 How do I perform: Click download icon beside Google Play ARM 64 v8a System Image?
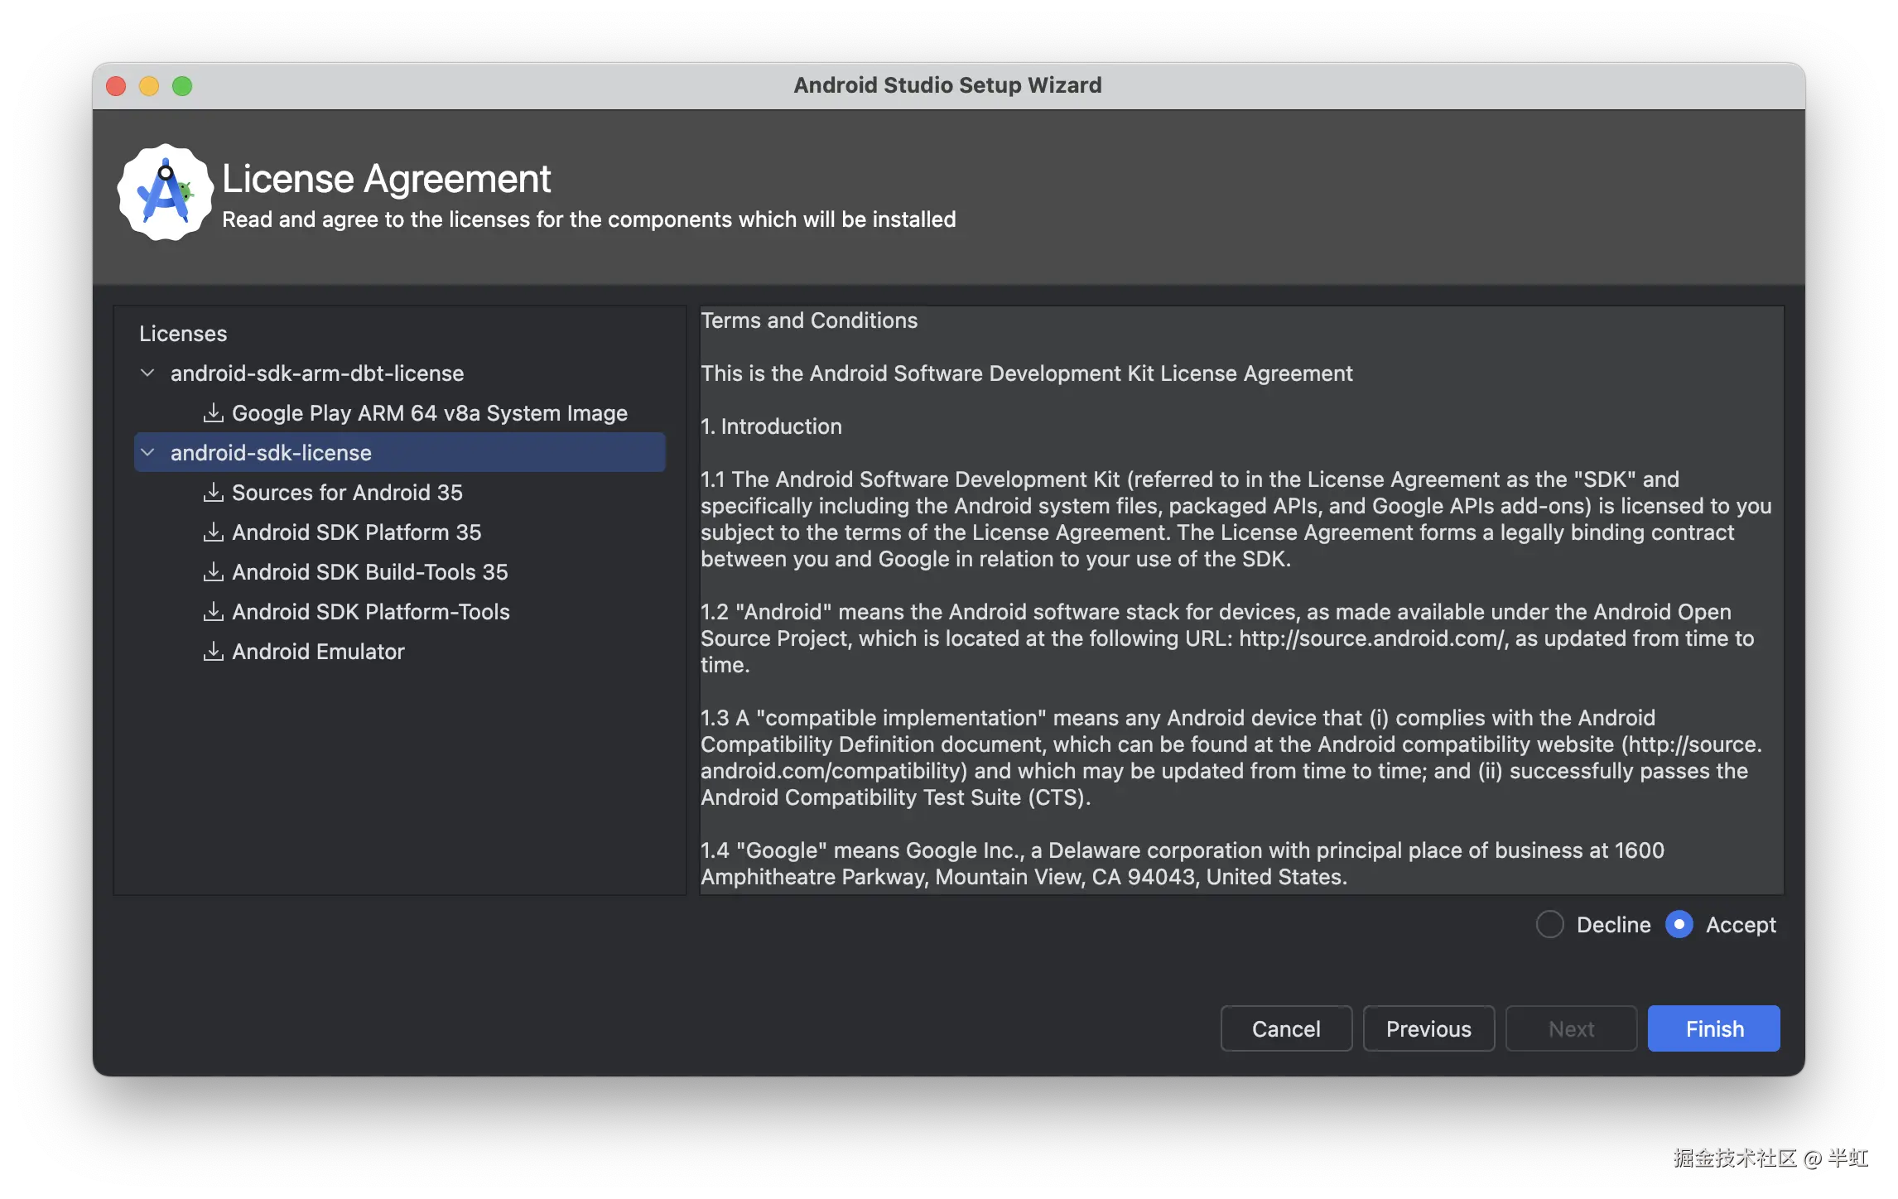coord(214,412)
